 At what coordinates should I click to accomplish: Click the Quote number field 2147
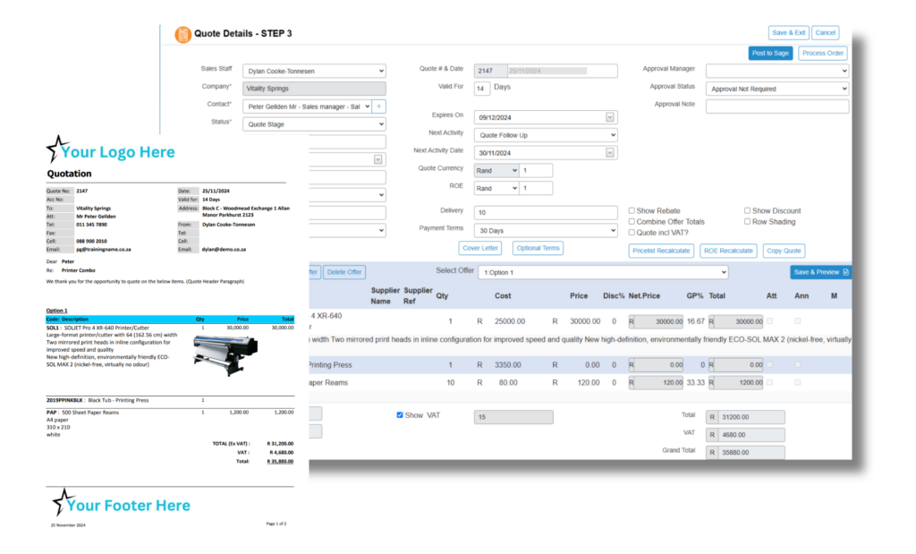point(491,71)
